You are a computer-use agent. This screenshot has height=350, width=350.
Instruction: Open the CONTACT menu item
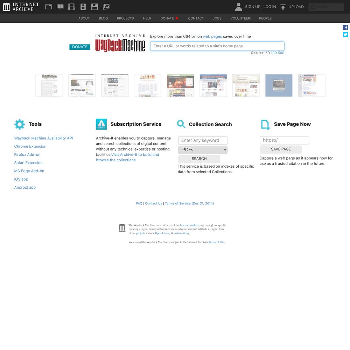[196, 18]
